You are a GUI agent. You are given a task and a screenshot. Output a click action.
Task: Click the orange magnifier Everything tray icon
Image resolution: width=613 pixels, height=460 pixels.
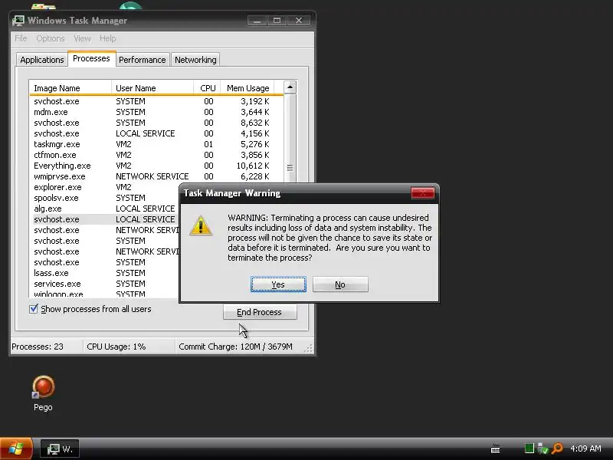click(557, 449)
